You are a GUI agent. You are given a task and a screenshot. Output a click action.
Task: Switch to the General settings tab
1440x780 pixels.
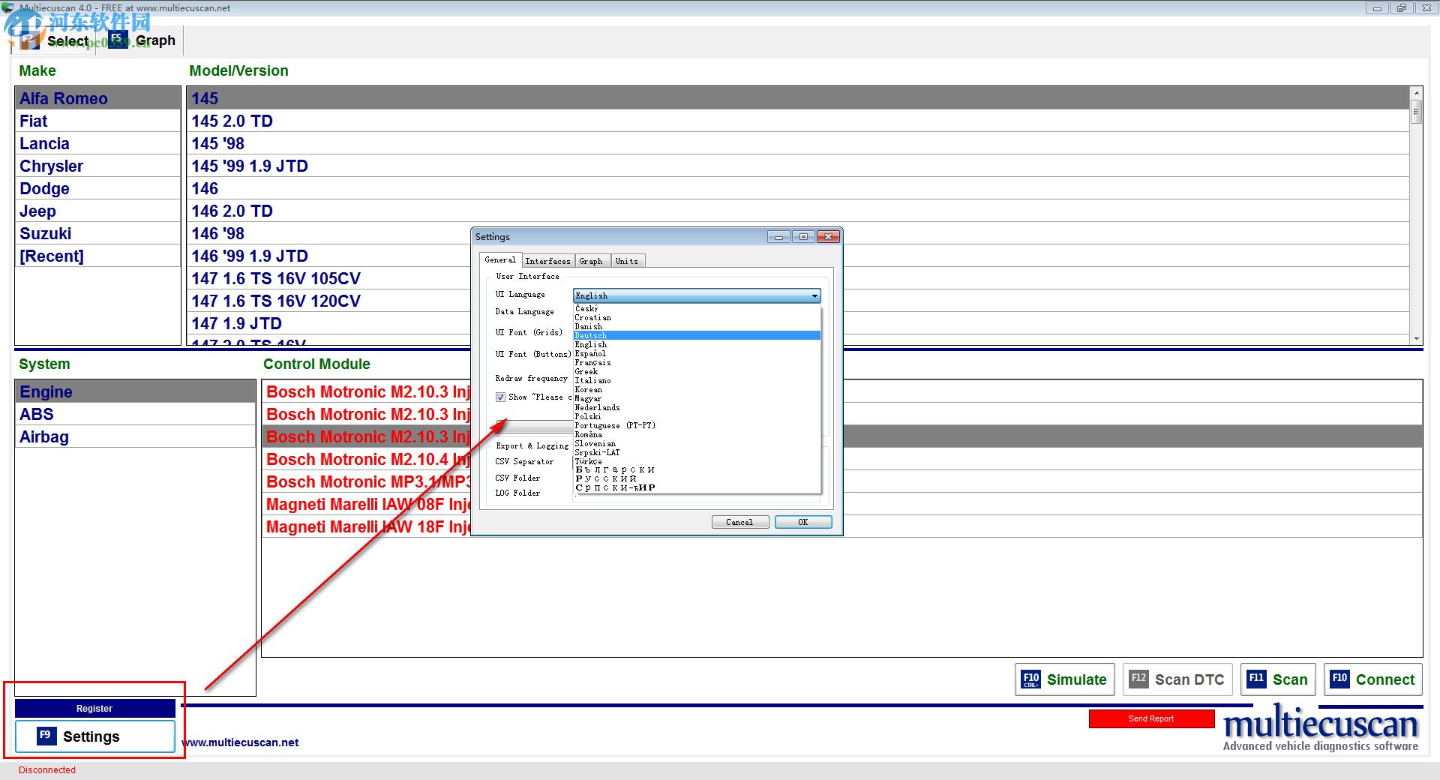pyautogui.click(x=500, y=259)
